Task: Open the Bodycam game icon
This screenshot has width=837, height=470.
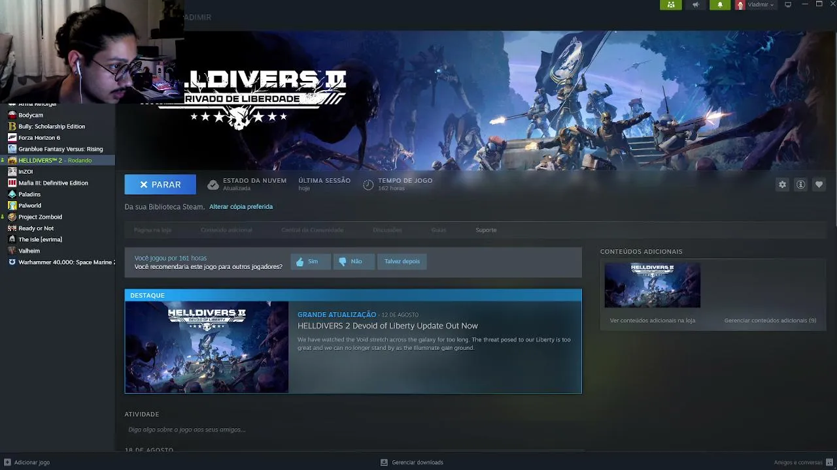Action: pos(12,115)
